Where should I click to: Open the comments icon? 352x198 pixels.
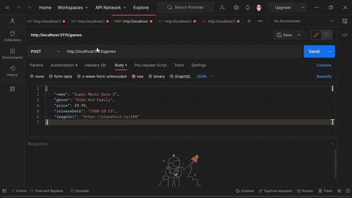pos(326,35)
